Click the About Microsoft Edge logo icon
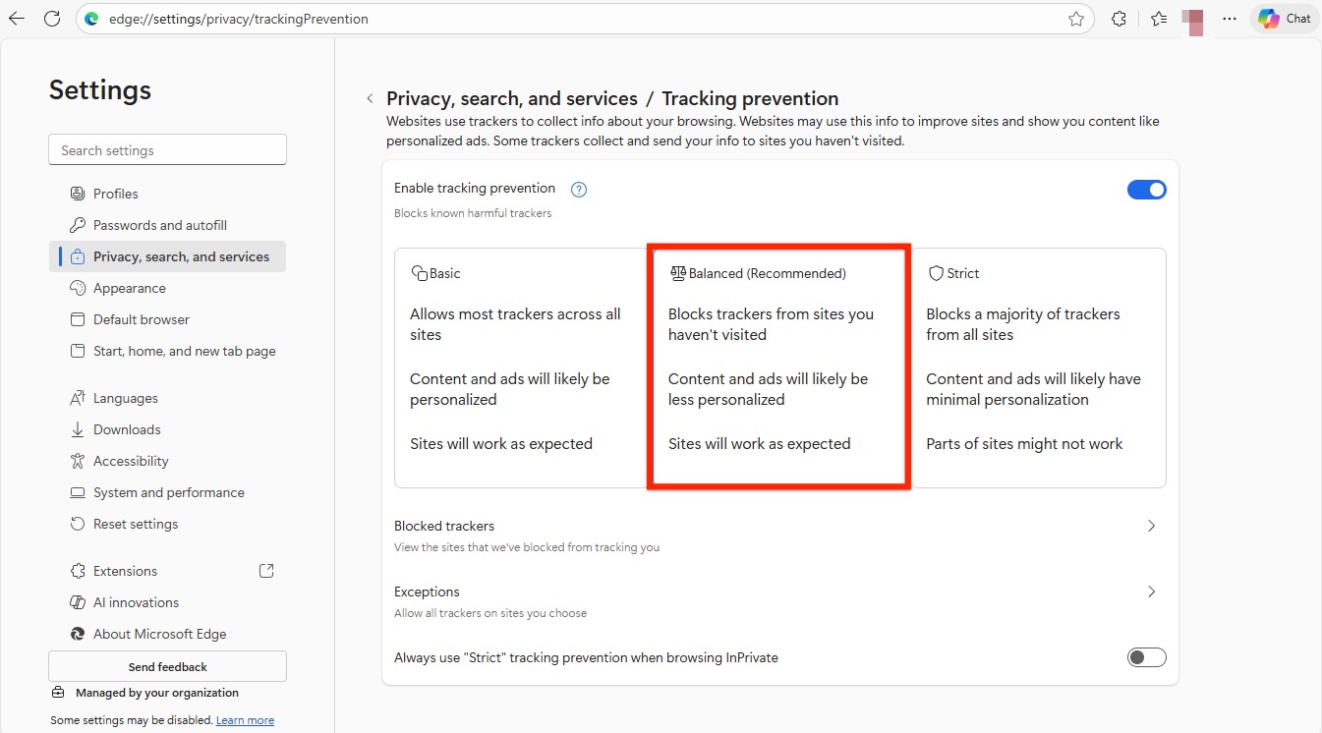The width and height of the screenshot is (1322, 733). (78, 634)
